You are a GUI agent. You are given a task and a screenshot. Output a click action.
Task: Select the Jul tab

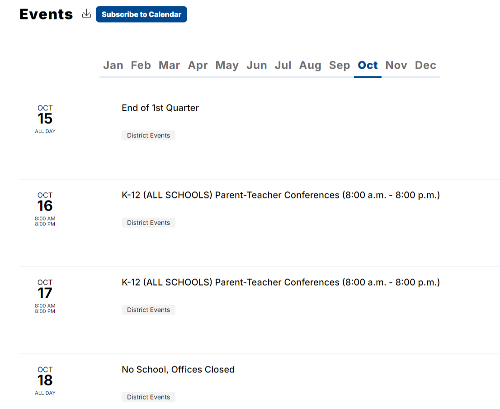283,66
